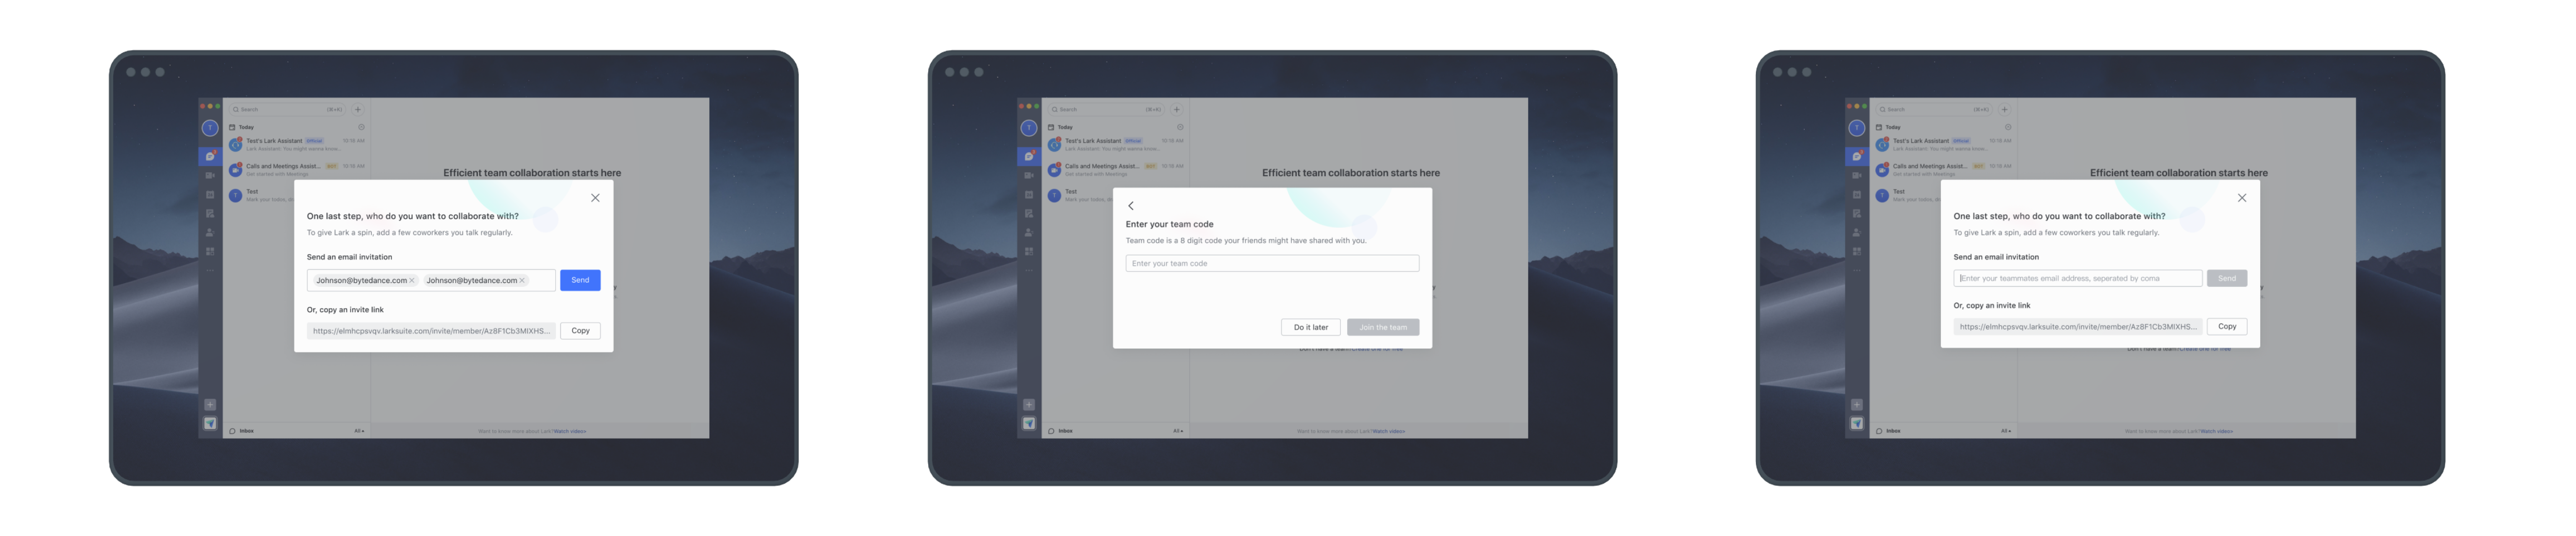Click the plus icon beside Search, left mockup
This screenshot has width=2576, height=536.
(358, 109)
